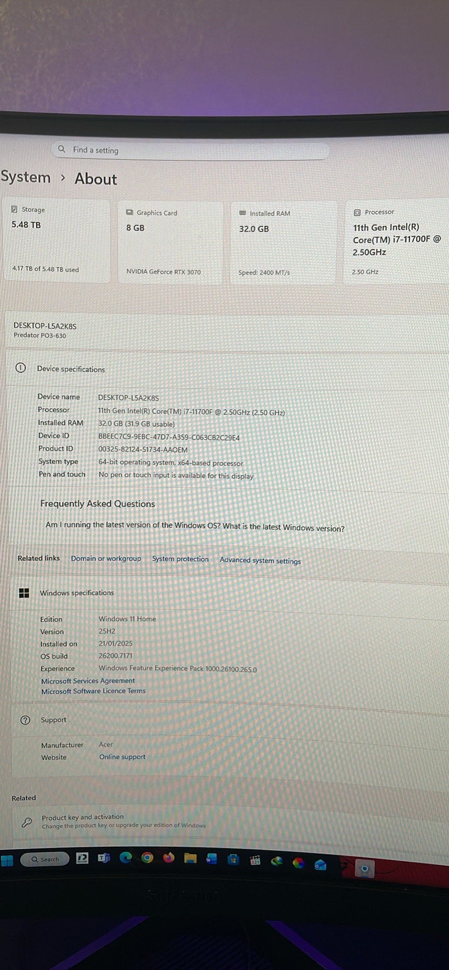
Task: Select the OS build 26200.7171 value
Action: [115, 656]
